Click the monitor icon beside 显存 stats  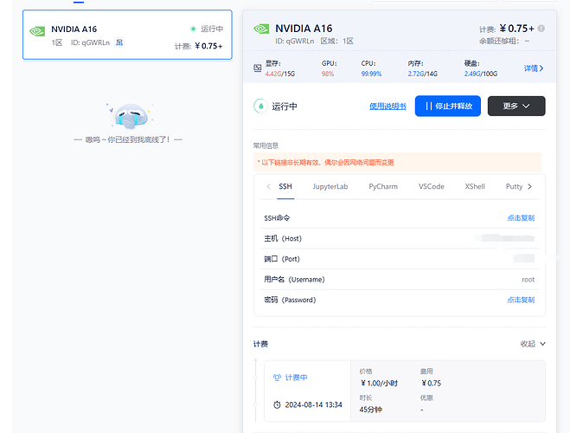tap(258, 68)
